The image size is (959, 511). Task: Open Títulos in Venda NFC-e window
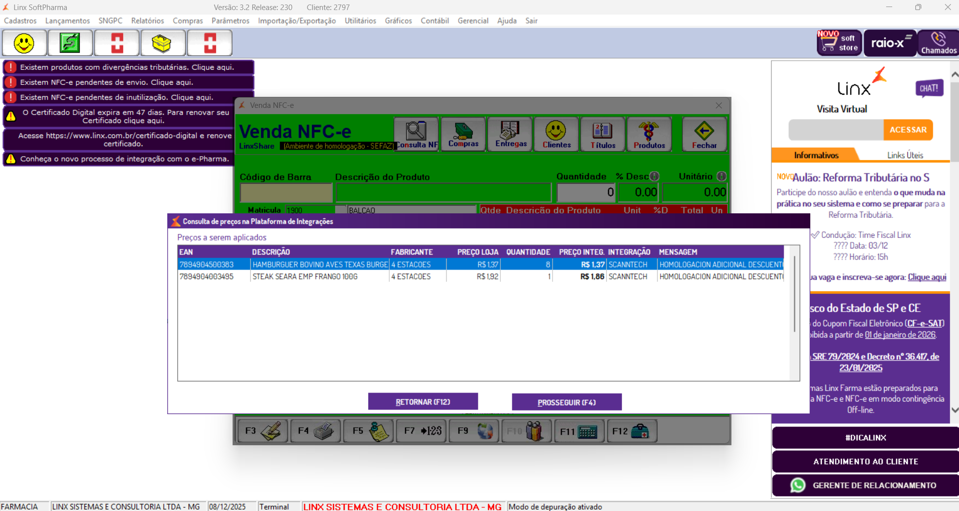click(602, 134)
